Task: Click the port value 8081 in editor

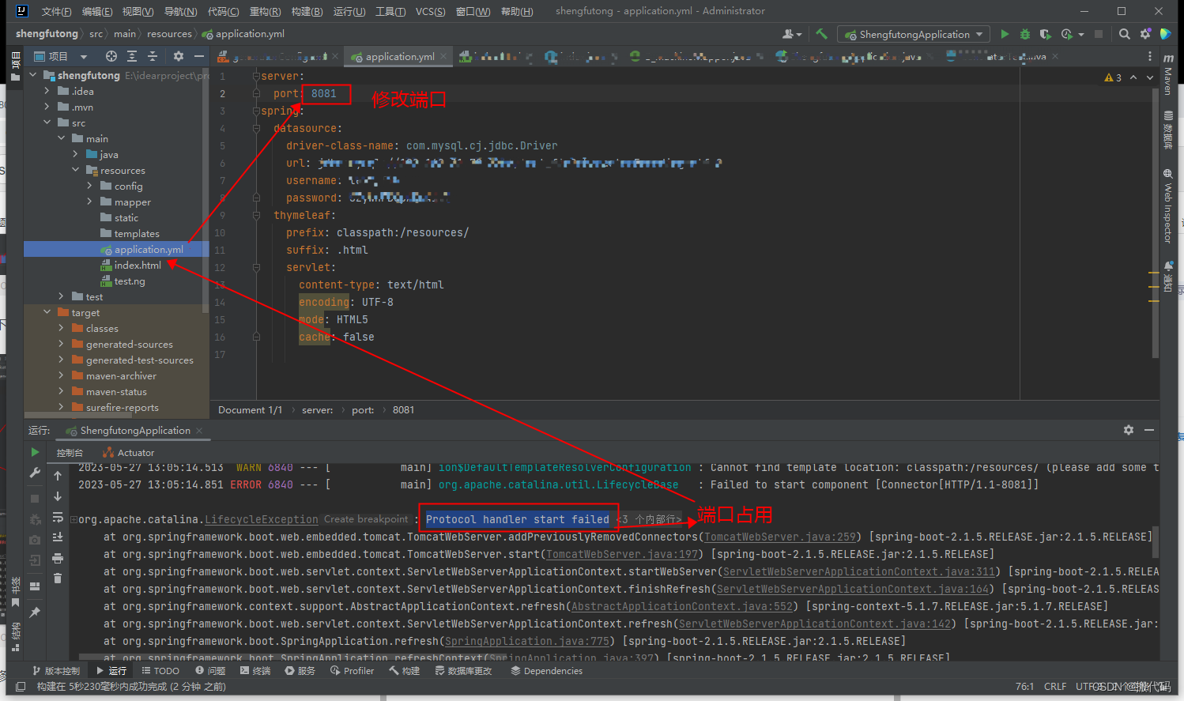Action: (x=324, y=93)
